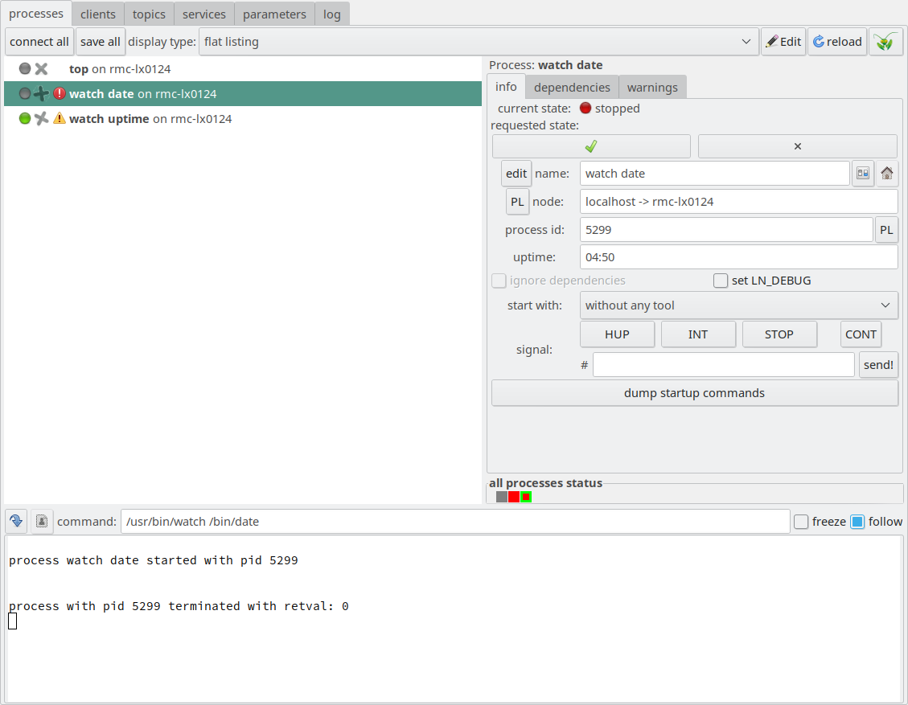Image resolution: width=908 pixels, height=705 pixels.
Task: Click gray status circle of watch date
Action: [24, 94]
